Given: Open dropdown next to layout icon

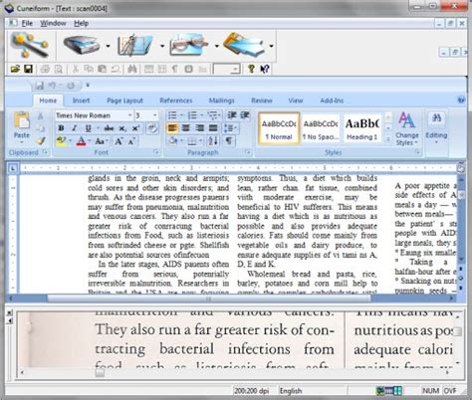Looking at the screenshot, I should 162,46.
